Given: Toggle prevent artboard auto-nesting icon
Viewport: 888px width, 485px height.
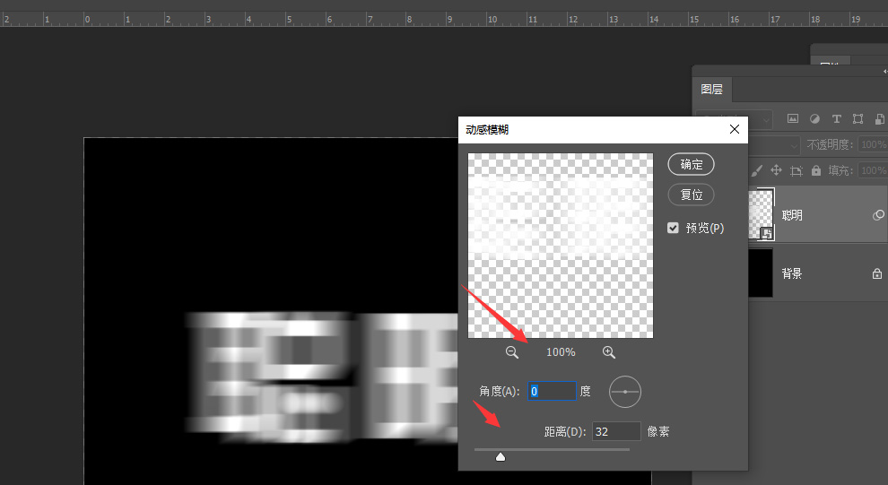Looking at the screenshot, I should pyautogui.click(x=797, y=170).
